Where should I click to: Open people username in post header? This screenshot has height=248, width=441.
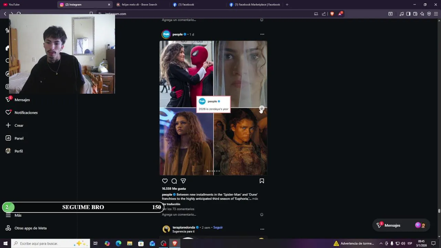pos(177,34)
